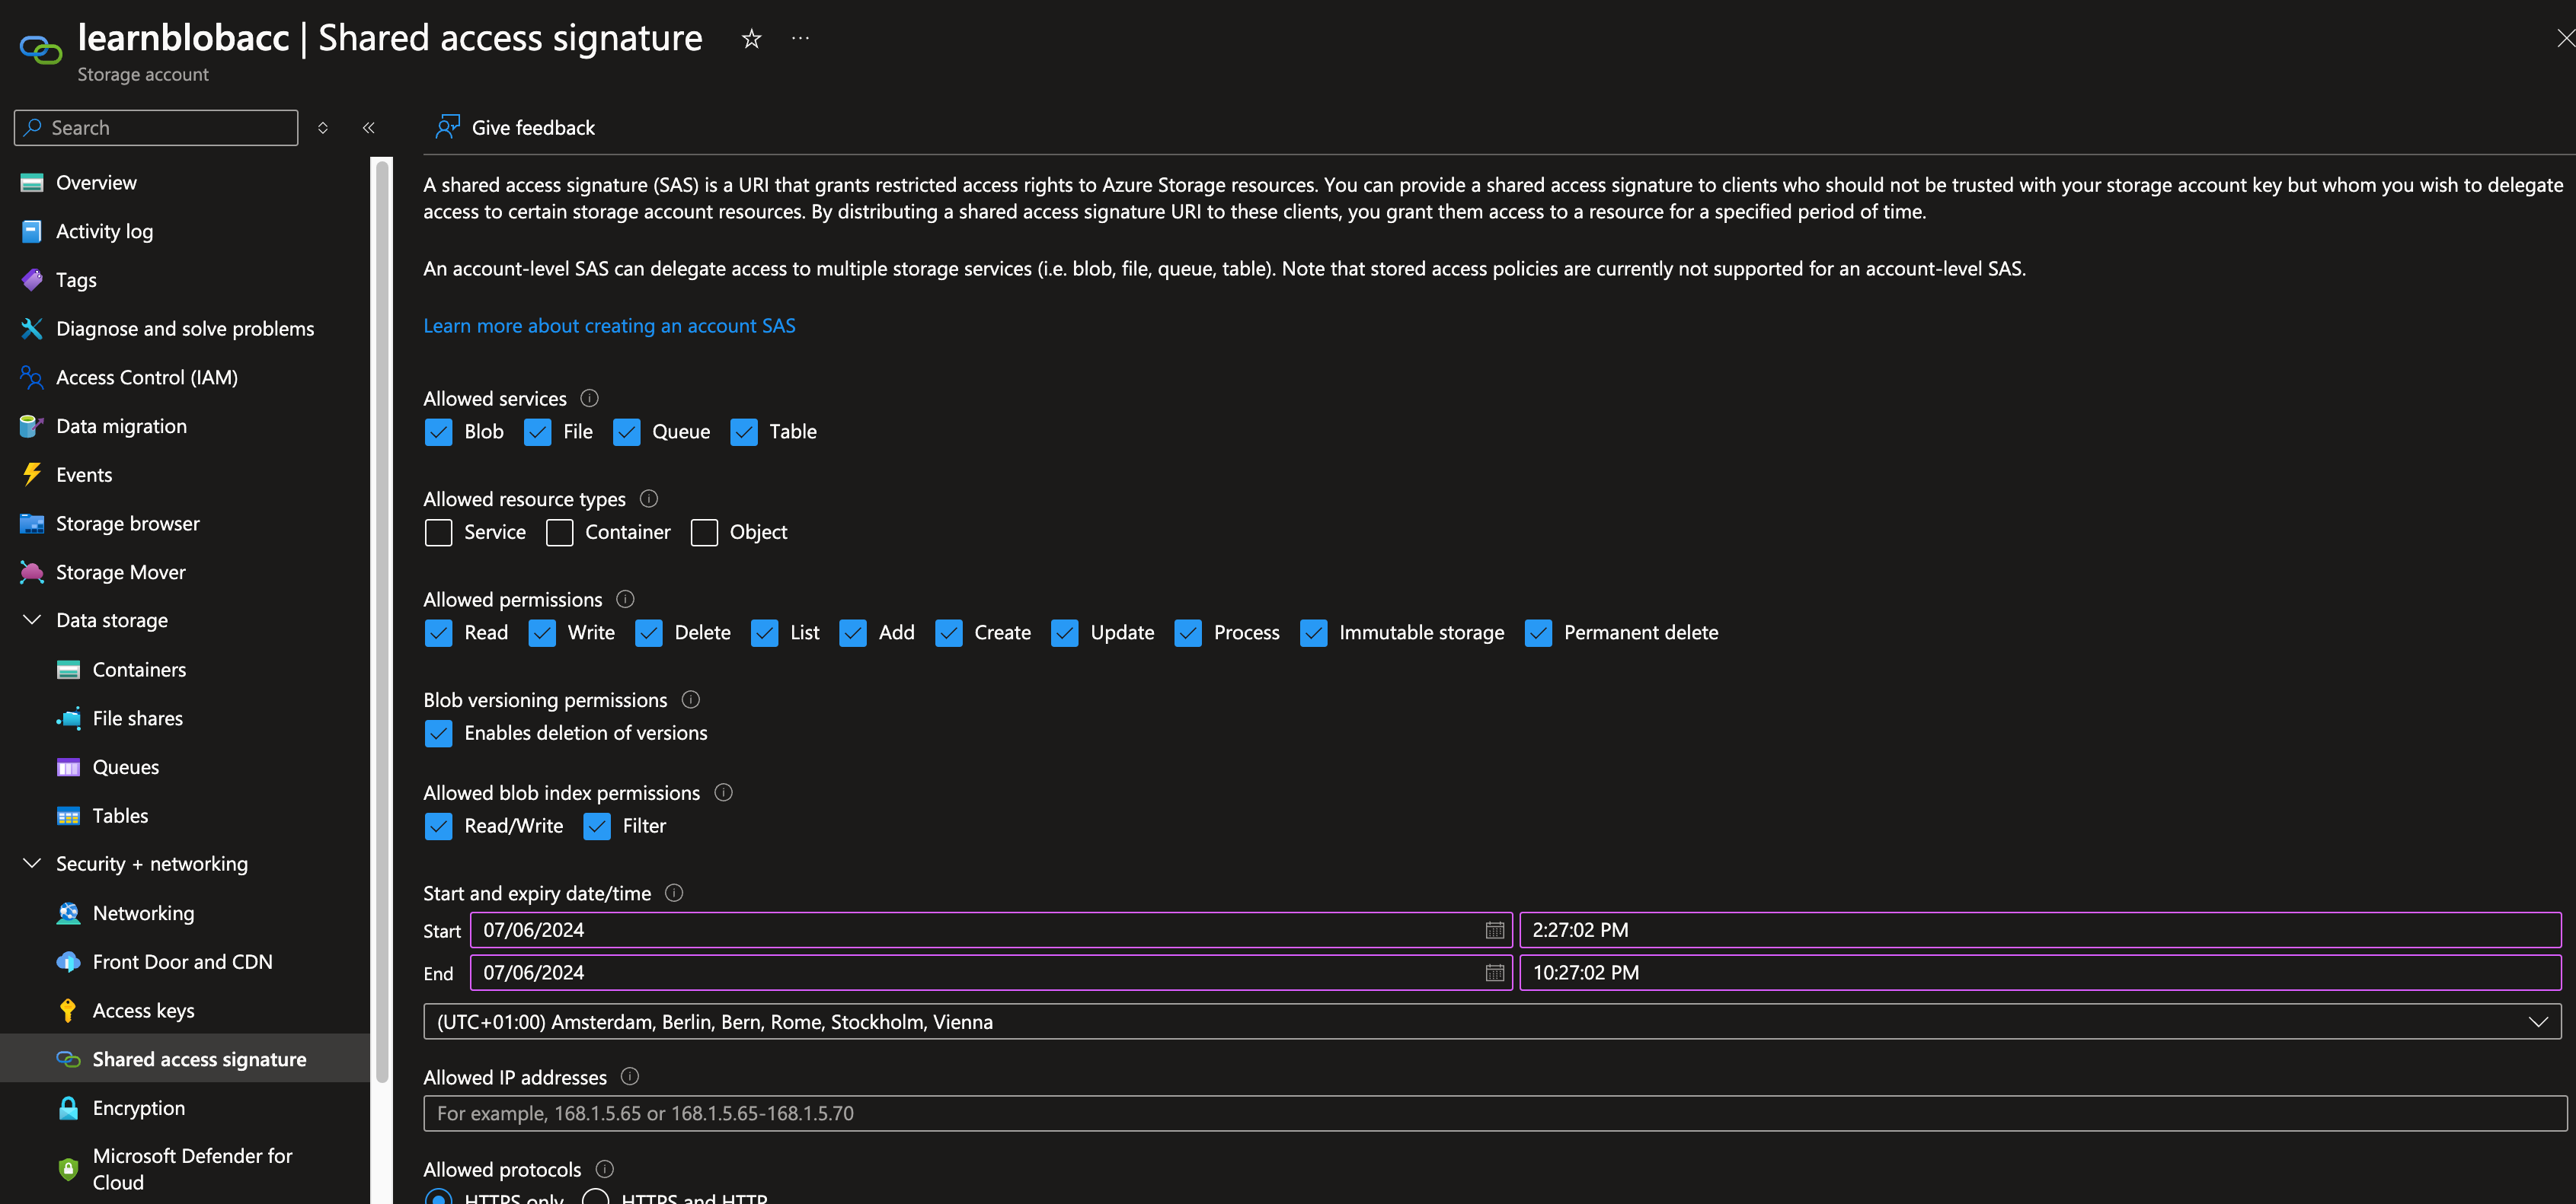Collapse the sidebar with the double-chevron icon
The height and width of the screenshot is (1204, 2576).
pyautogui.click(x=369, y=128)
